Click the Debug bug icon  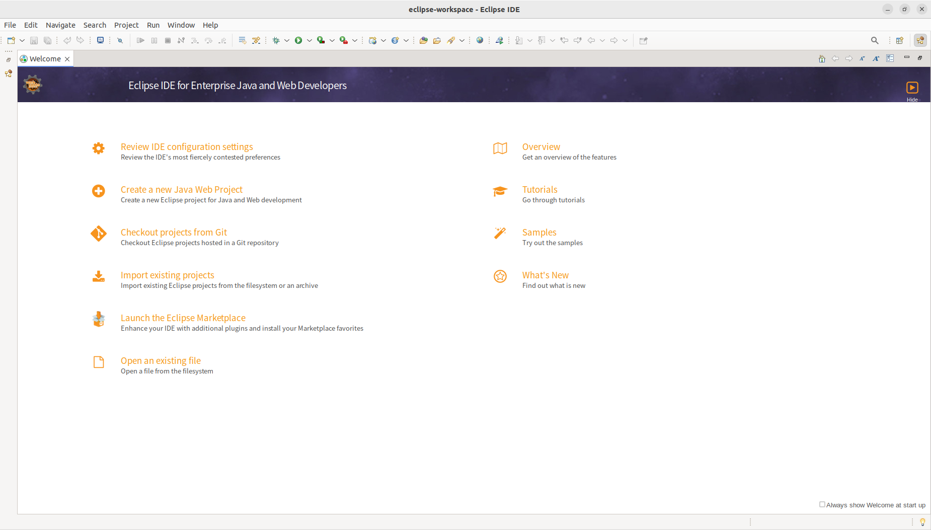(x=276, y=40)
